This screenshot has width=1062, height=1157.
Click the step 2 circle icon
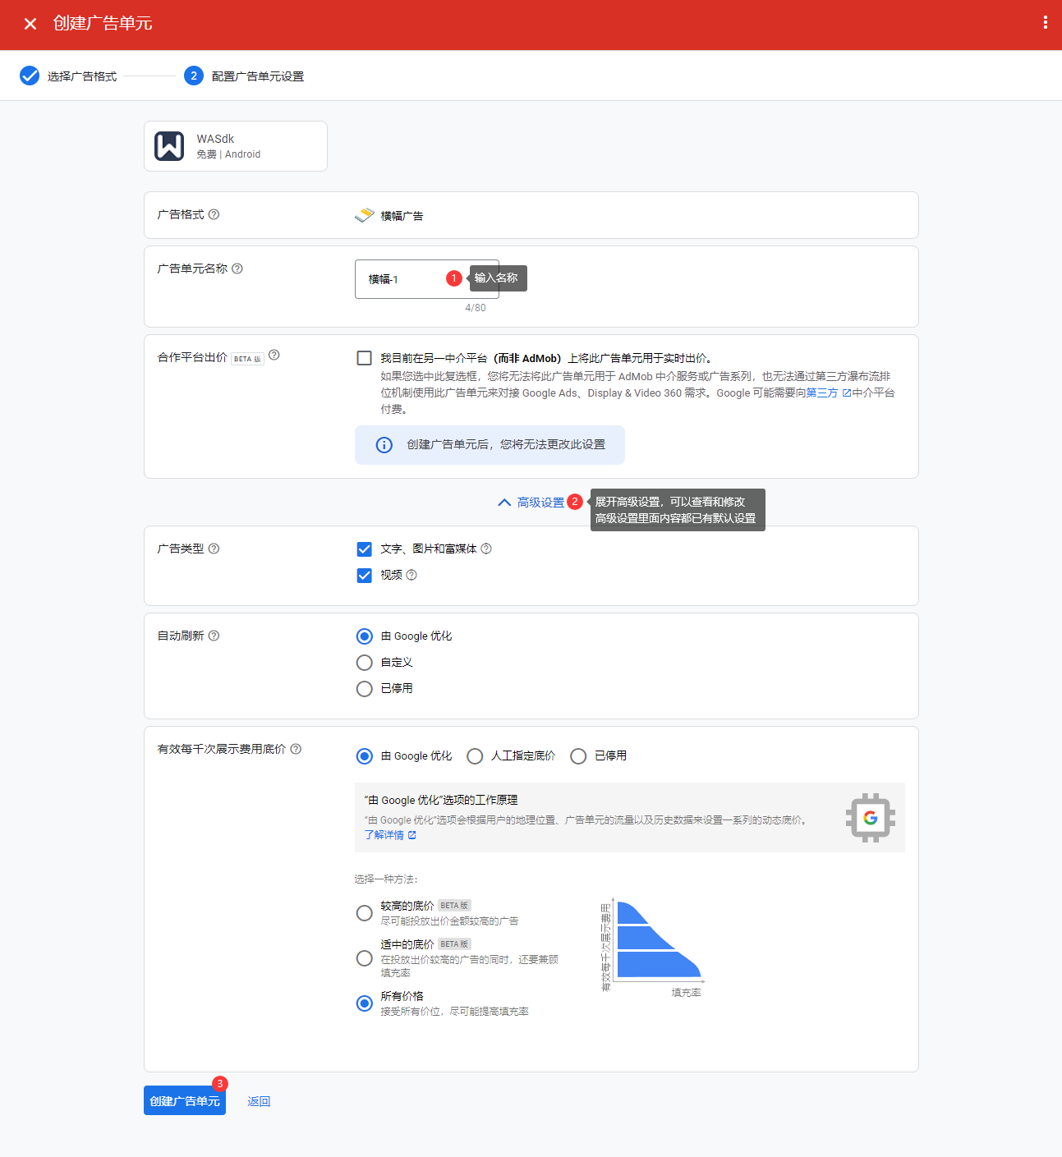click(194, 76)
